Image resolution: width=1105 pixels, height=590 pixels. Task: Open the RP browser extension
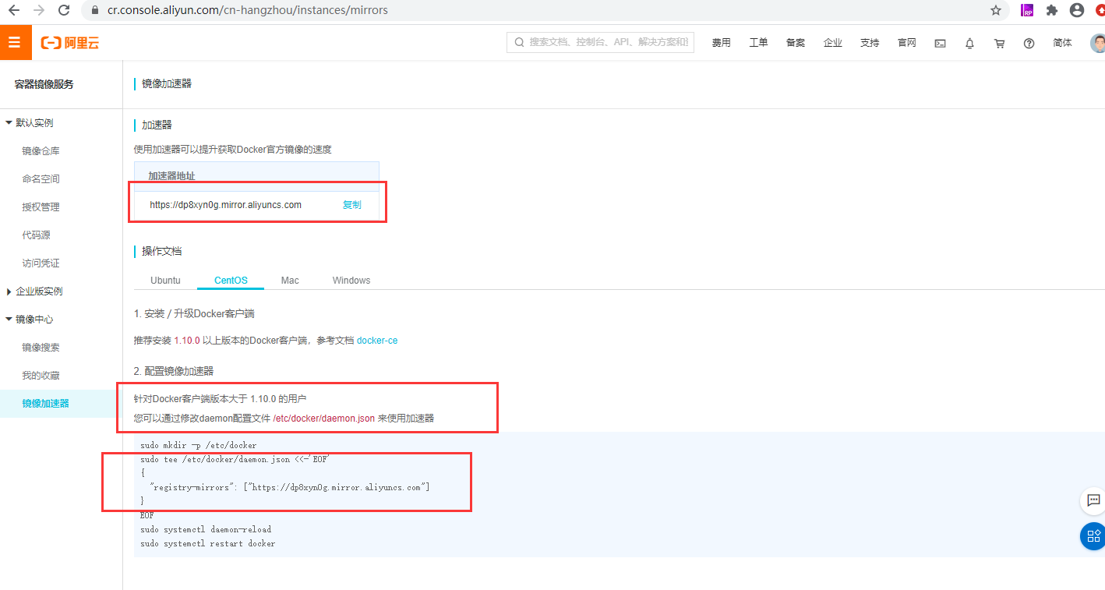tap(1028, 10)
